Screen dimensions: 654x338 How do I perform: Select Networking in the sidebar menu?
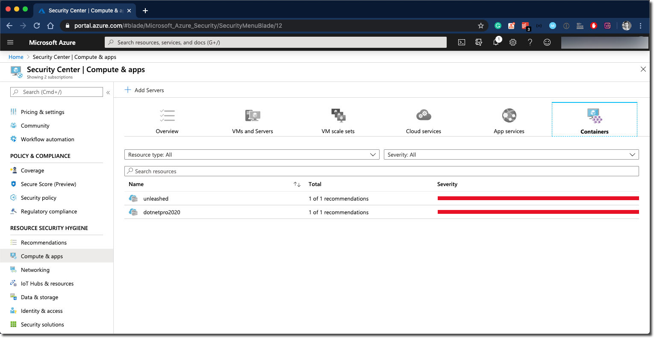(x=36, y=270)
